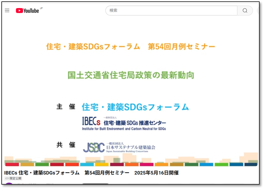Focus the 検索 search input field
Image resolution: width=264 pixels, height=189 pixels.
[x=171, y=10]
